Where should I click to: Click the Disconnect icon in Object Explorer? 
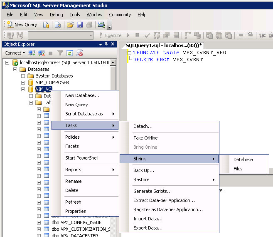coord(41,53)
